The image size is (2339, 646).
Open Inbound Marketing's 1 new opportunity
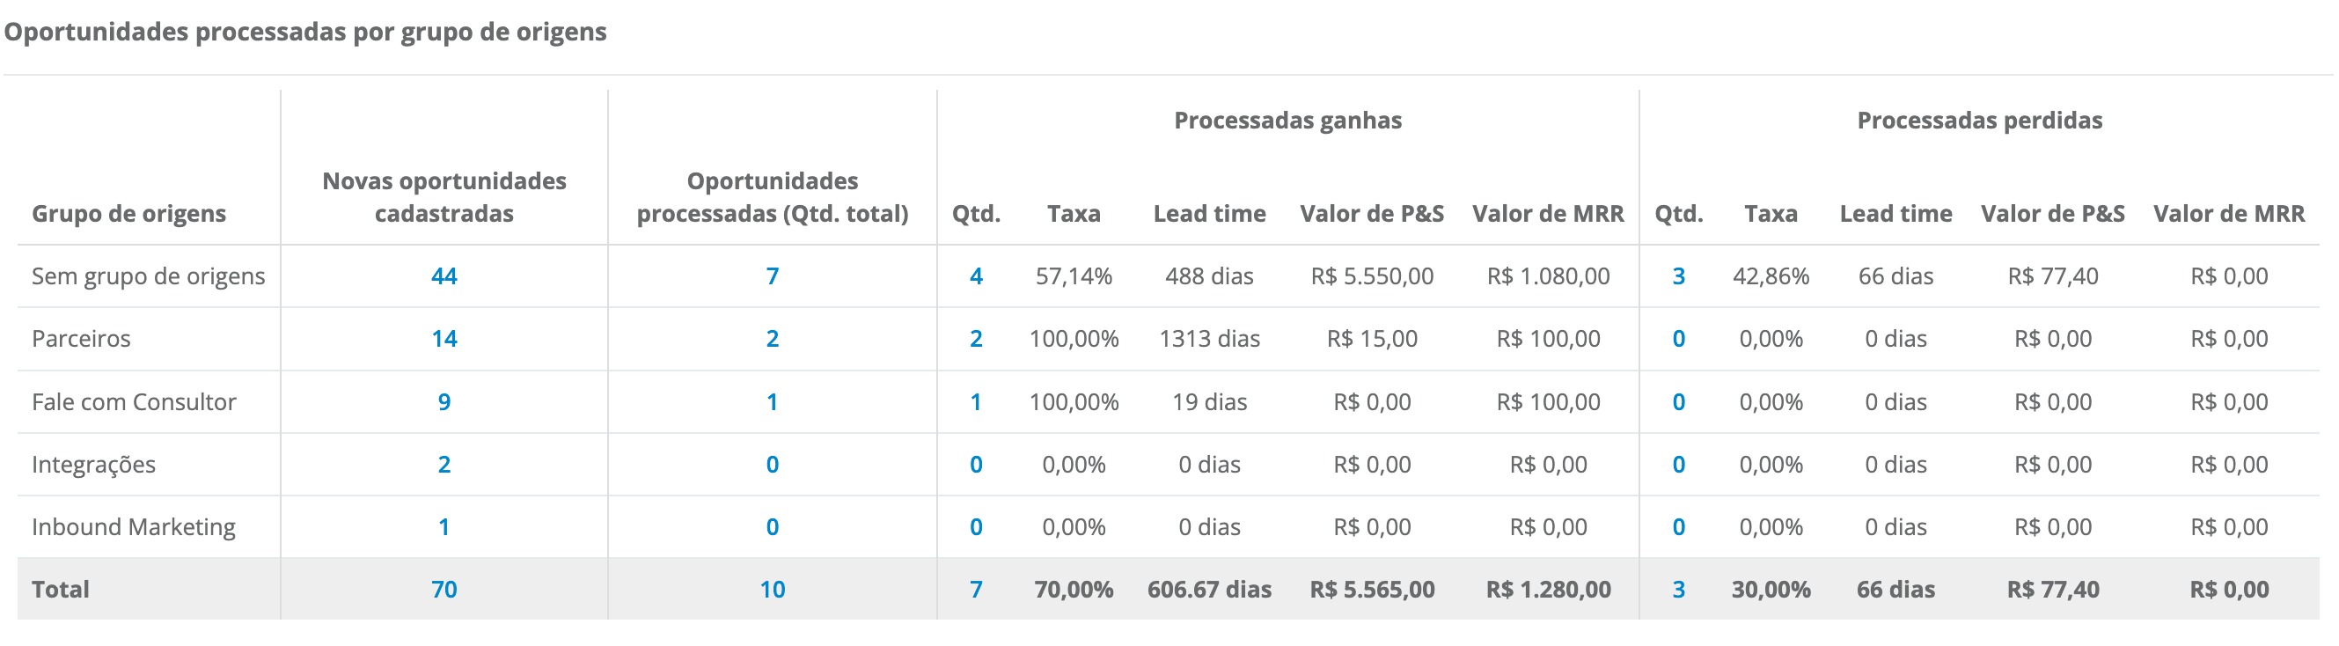point(444,527)
